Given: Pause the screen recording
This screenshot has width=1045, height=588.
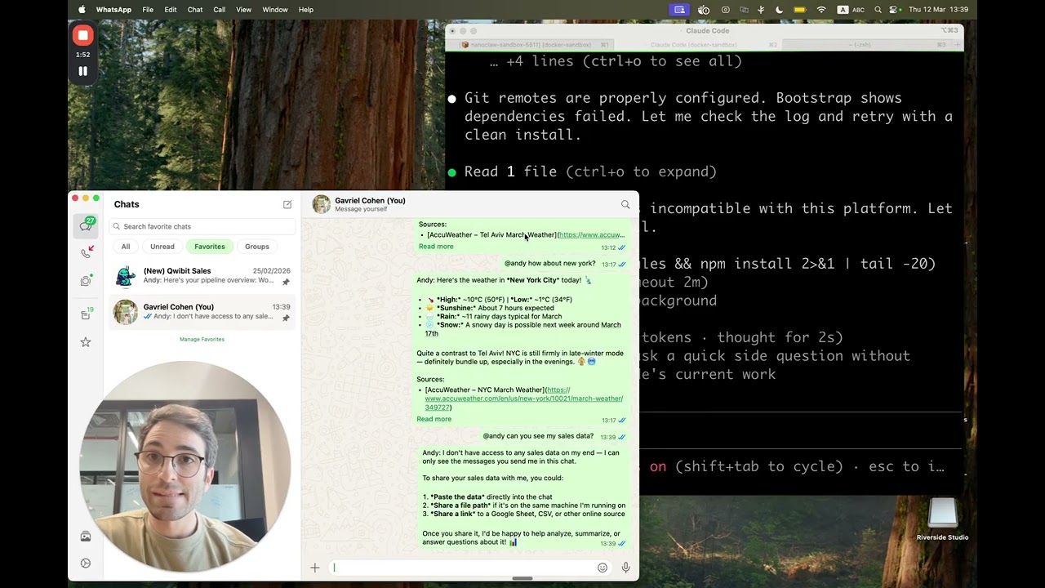Looking at the screenshot, I should point(82,71).
